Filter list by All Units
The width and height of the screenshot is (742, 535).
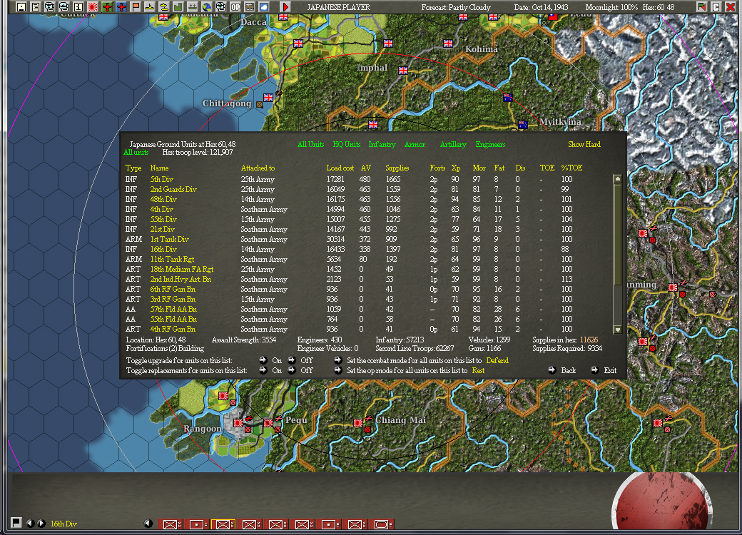(x=310, y=144)
